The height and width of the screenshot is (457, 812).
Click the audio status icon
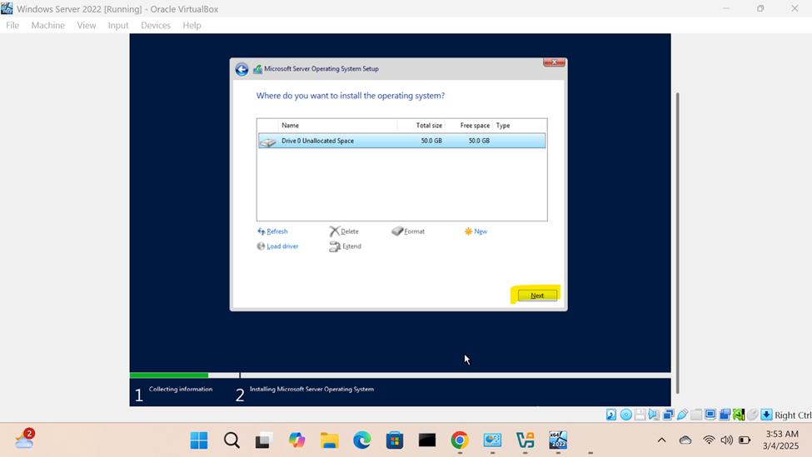click(x=654, y=415)
